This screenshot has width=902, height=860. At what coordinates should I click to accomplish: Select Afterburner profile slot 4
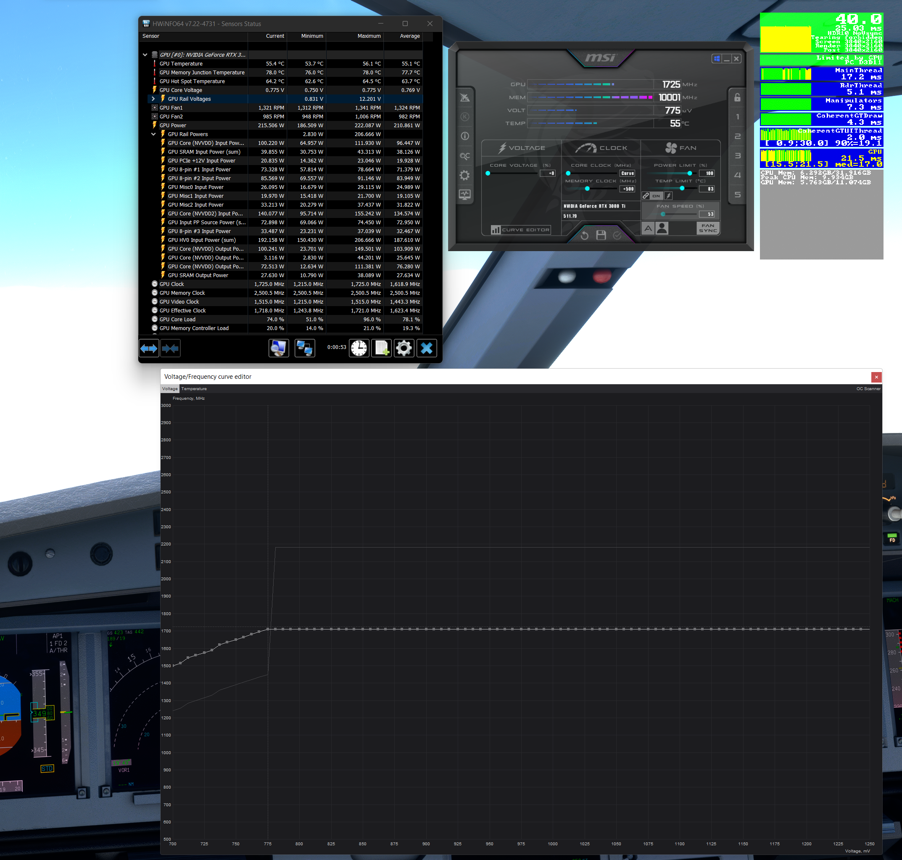737,175
